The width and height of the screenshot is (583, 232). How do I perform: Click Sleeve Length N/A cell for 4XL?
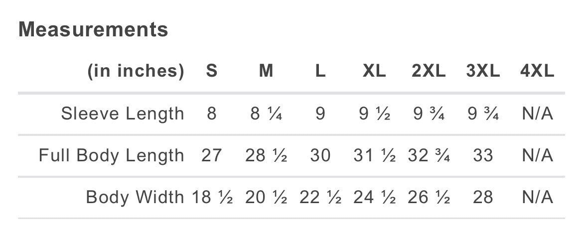click(x=537, y=114)
